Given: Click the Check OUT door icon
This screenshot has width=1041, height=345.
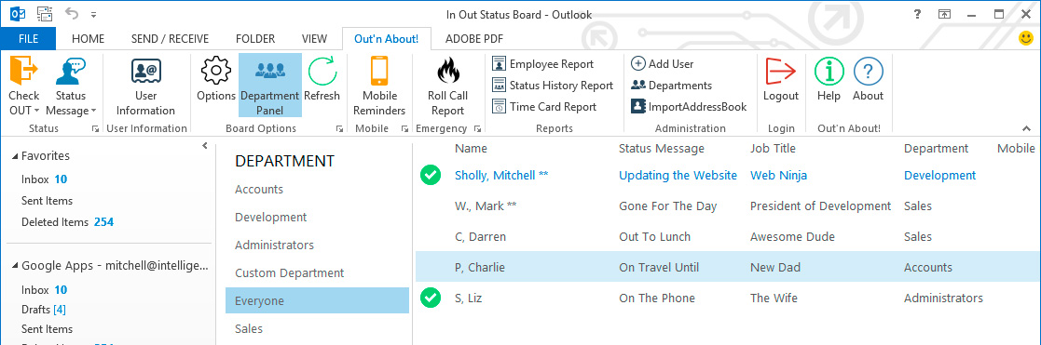Looking at the screenshot, I should click(x=24, y=71).
